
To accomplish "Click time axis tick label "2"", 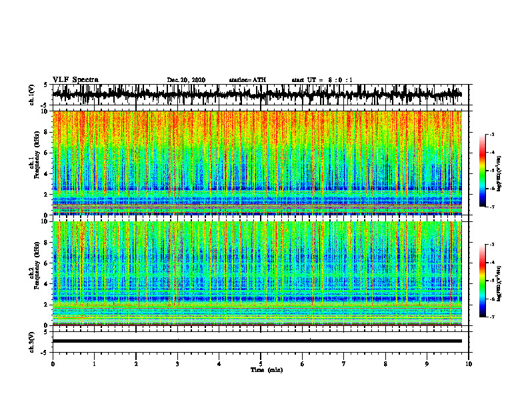I will 136,364.
